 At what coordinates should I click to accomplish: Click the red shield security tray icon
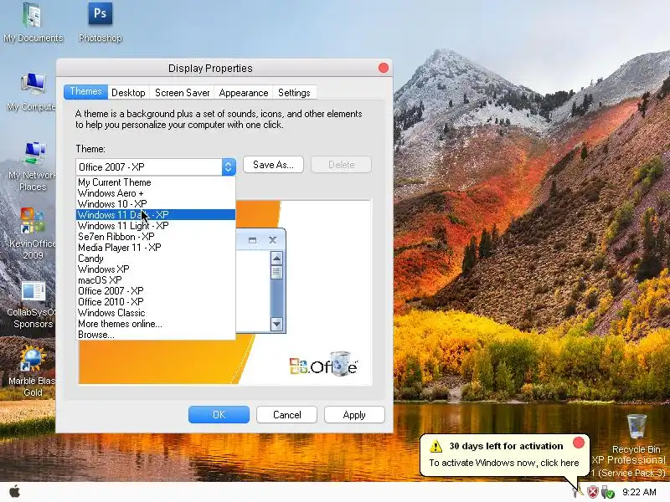592,492
